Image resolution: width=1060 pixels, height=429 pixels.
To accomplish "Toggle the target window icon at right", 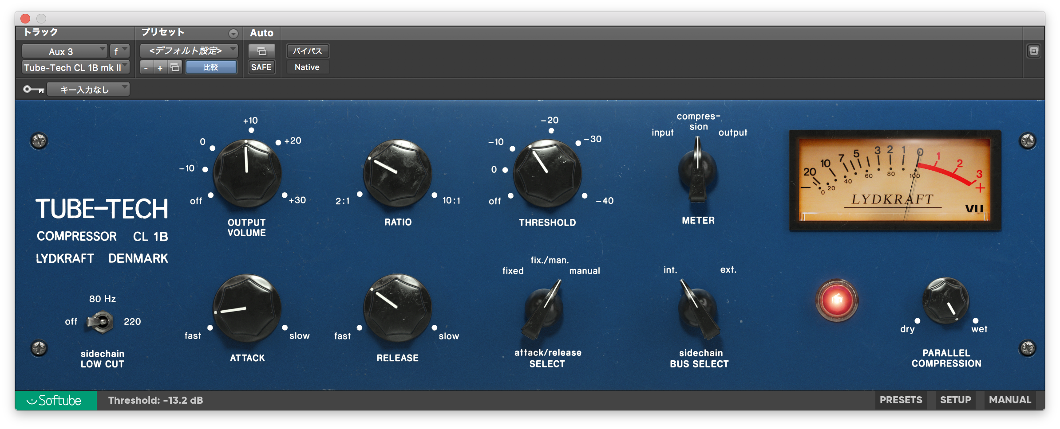I will coord(1034,51).
